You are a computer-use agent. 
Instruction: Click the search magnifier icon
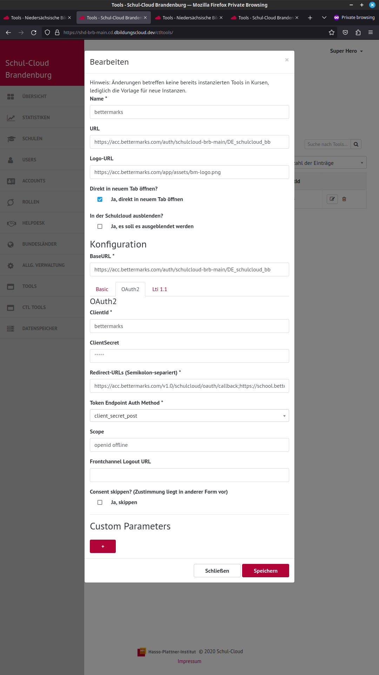point(356,144)
